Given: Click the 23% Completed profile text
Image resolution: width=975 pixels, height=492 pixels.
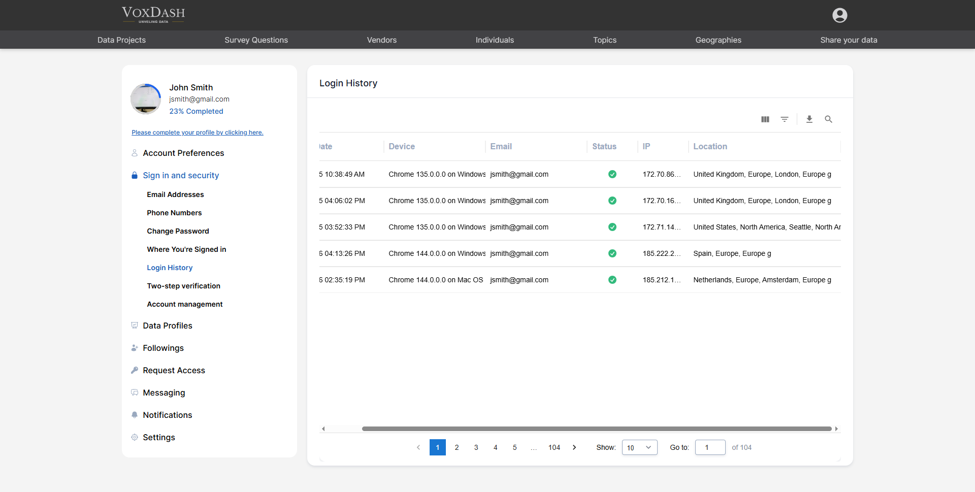Looking at the screenshot, I should click(x=196, y=111).
